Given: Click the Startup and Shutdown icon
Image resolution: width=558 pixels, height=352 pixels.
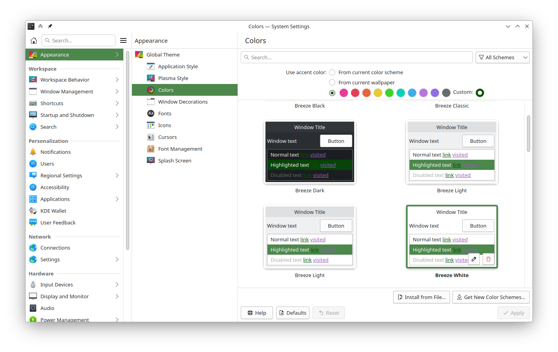Looking at the screenshot, I should click(33, 115).
